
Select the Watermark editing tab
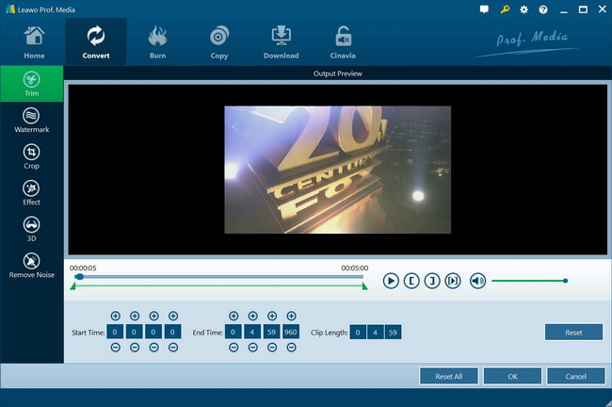point(32,121)
